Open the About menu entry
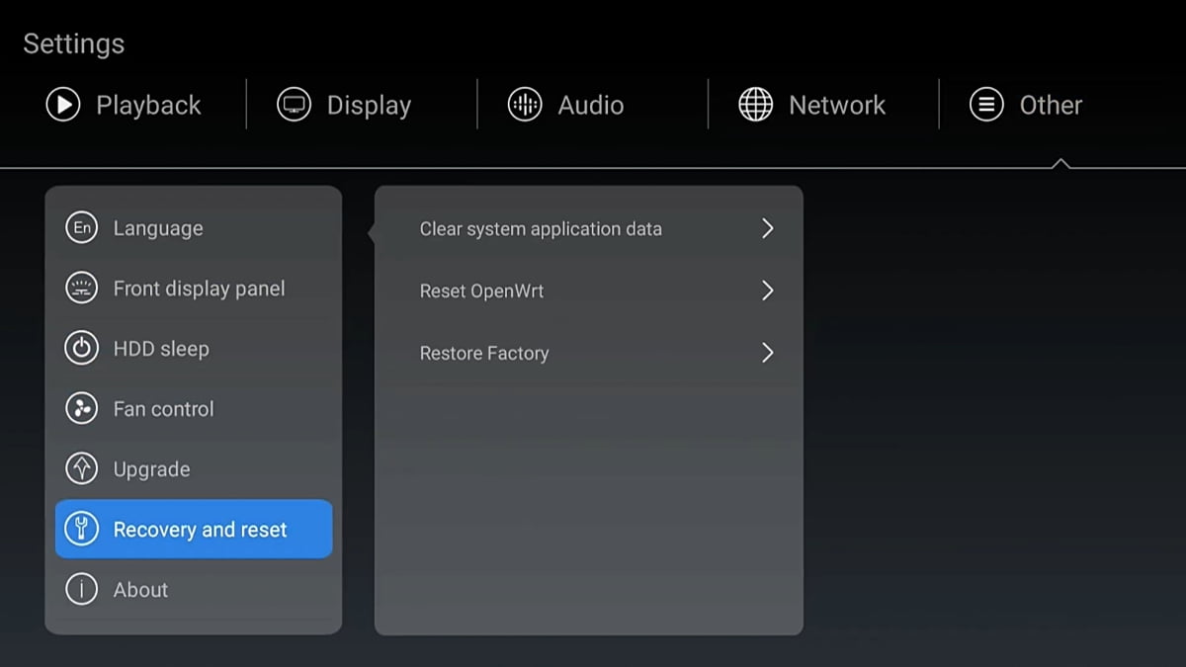The width and height of the screenshot is (1186, 667). coord(194,590)
